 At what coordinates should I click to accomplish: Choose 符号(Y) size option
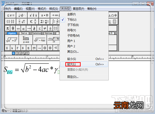tap(84, 30)
